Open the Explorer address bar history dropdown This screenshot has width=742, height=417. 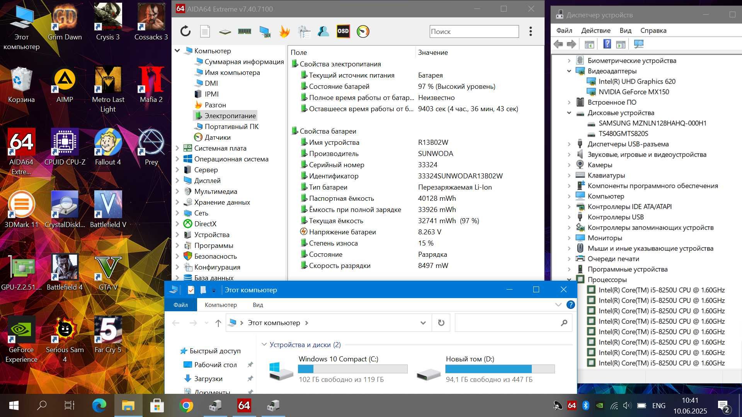[x=423, y=323]
